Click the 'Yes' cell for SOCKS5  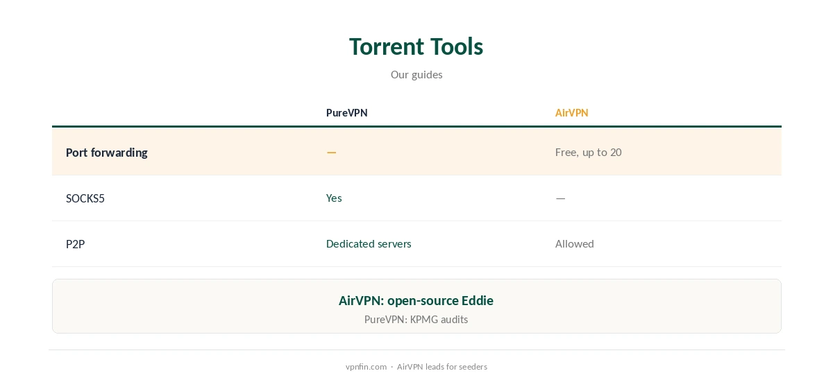tap(334, 198)
